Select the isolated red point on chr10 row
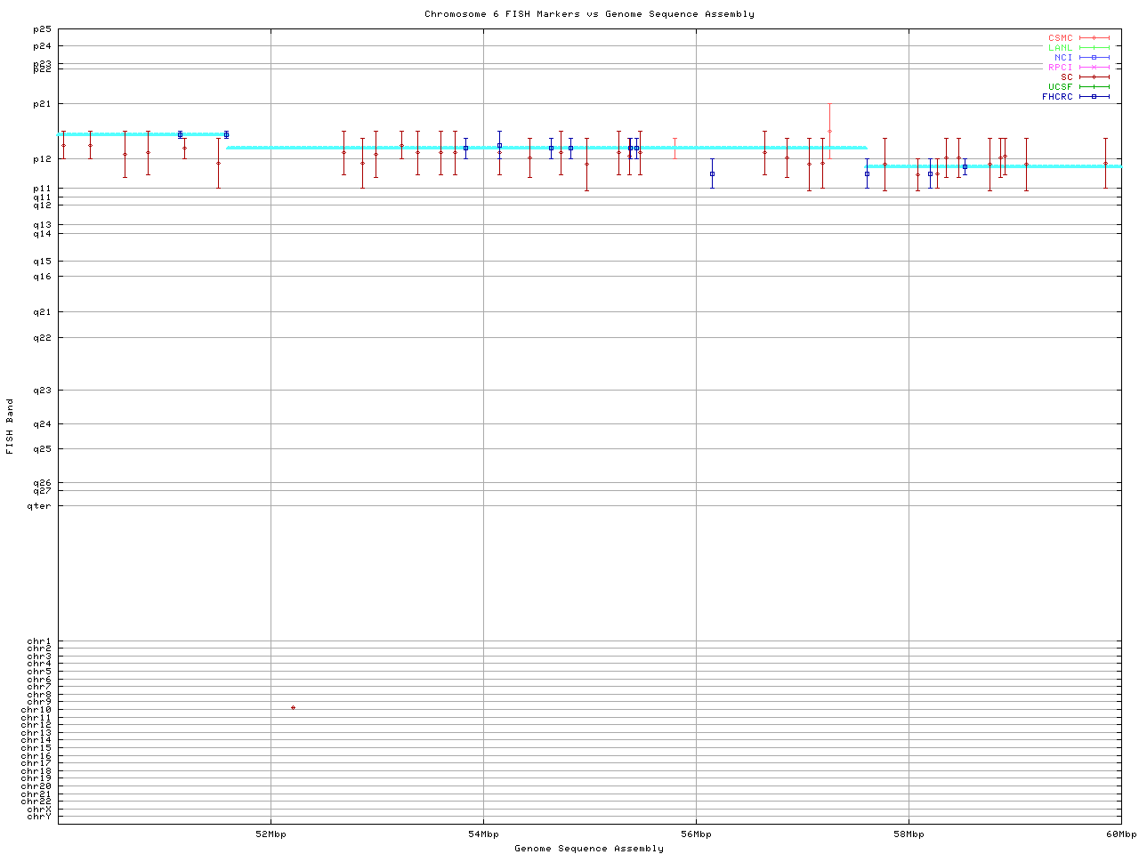1139x854 pixels. click(293, 708)
